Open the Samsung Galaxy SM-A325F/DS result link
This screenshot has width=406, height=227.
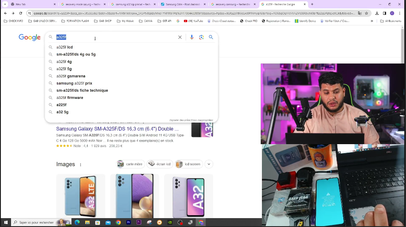(117, 129)
